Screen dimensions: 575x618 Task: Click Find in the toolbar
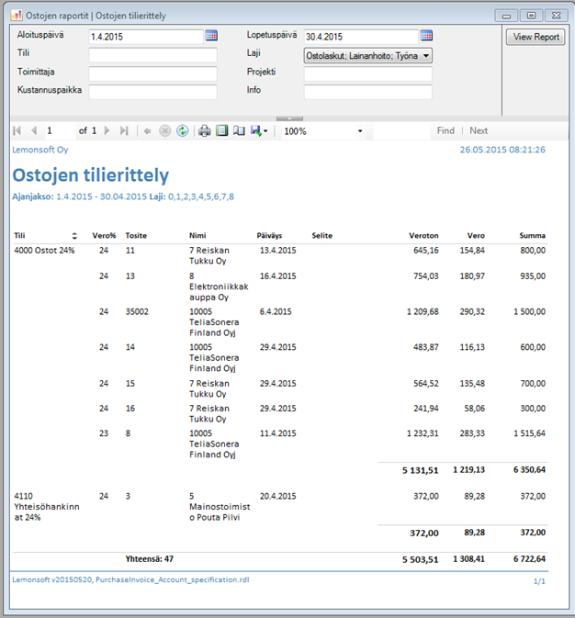click(445, 130)
